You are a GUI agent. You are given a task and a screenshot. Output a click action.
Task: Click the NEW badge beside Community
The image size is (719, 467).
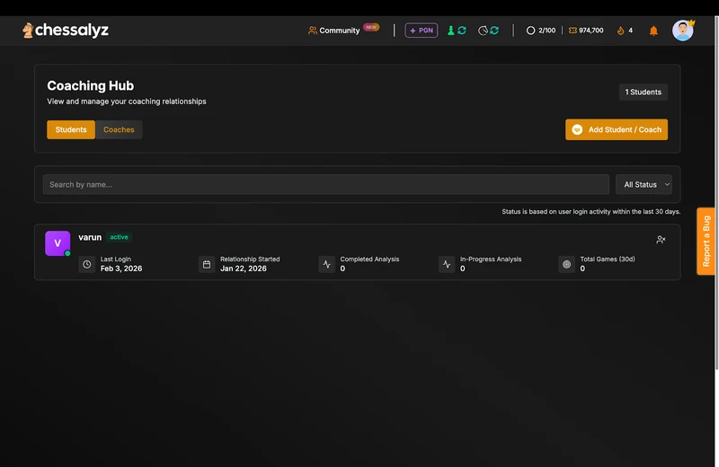371,27
